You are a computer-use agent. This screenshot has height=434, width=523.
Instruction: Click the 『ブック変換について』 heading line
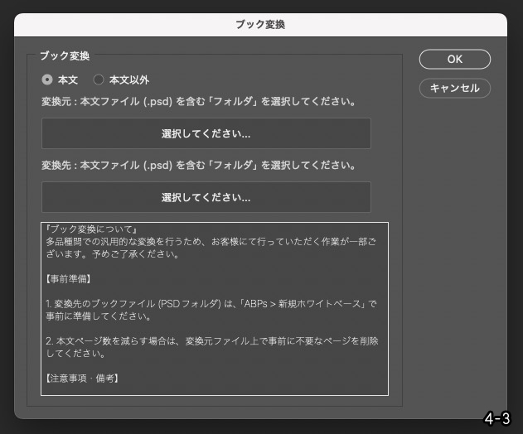pyautogui.click(x=91, y=229)
